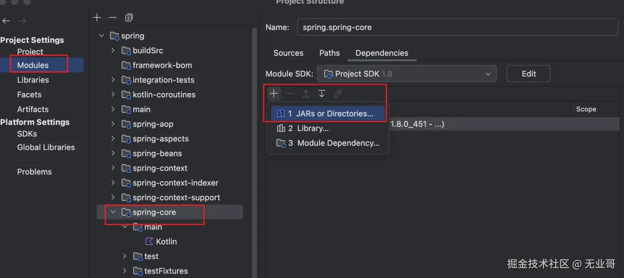The width and height of the screenshot is (624, 278).
Task: Expand the spring-aop module
Action: pos(113,124)
